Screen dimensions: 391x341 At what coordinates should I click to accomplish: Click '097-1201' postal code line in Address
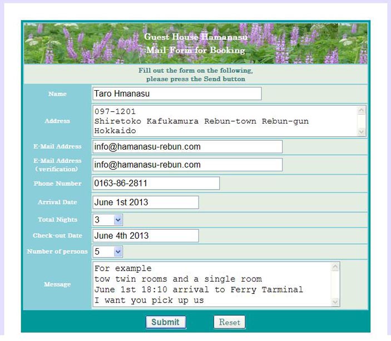(115, 111)
